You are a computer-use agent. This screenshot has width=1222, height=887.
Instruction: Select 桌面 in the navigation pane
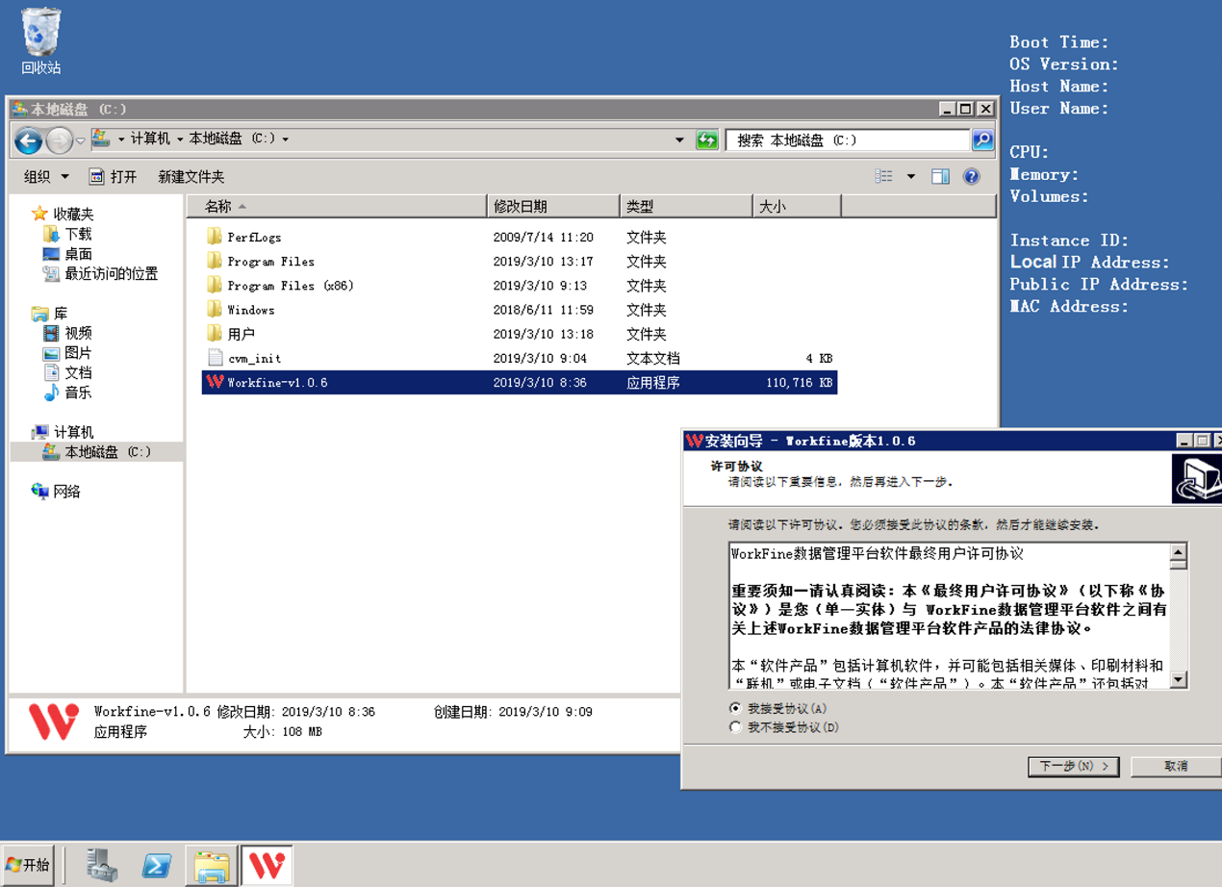[x=67, y=254]
